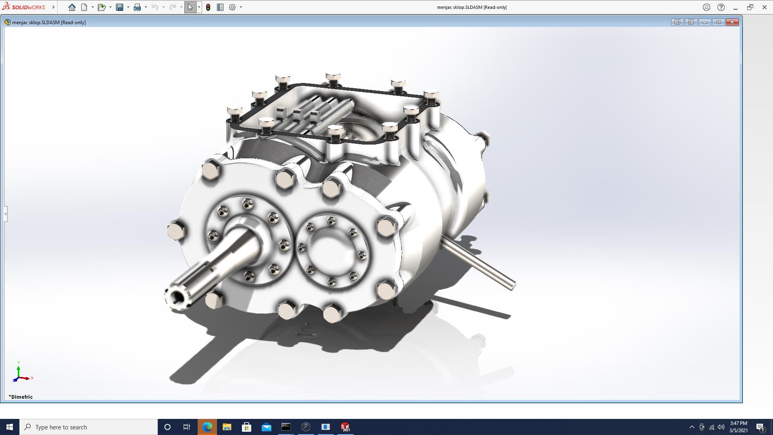Expand the Open file dropdown arrow

click(x=110, y=7)
